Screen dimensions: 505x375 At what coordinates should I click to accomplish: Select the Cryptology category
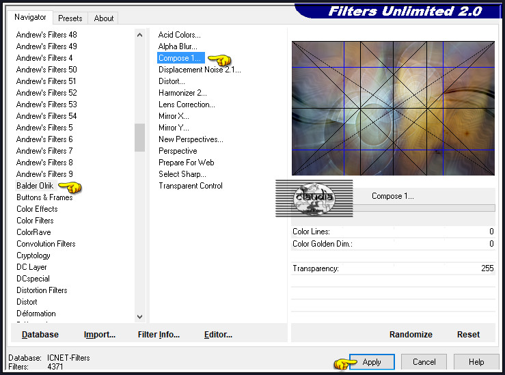coord(33,255)
